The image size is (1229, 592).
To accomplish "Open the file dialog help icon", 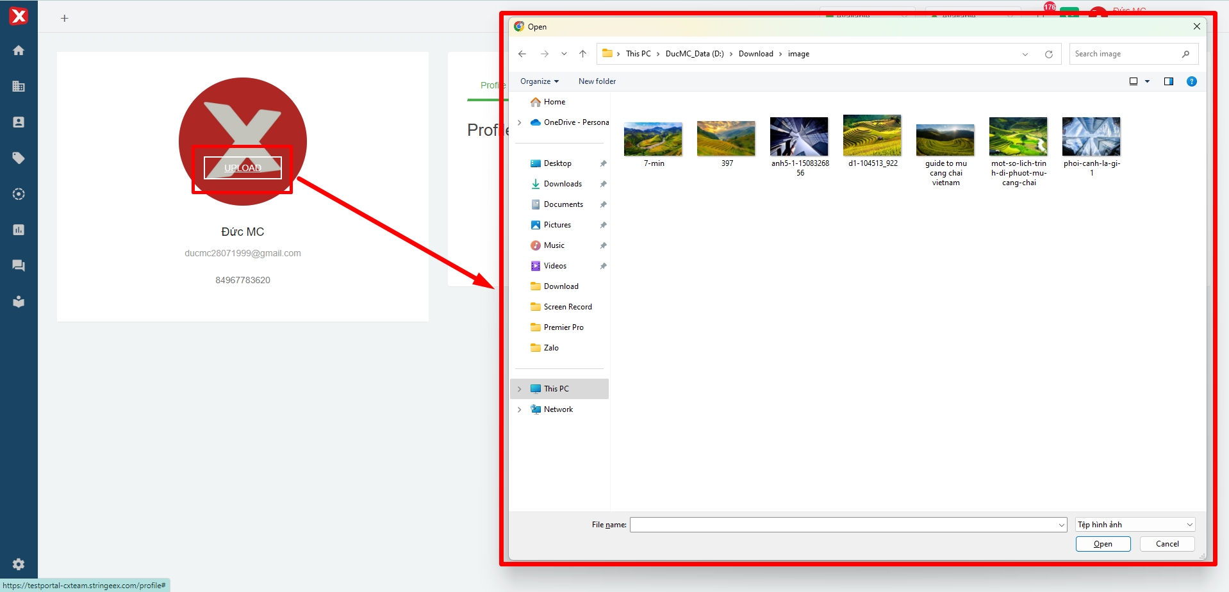I will coord(1191,81).
